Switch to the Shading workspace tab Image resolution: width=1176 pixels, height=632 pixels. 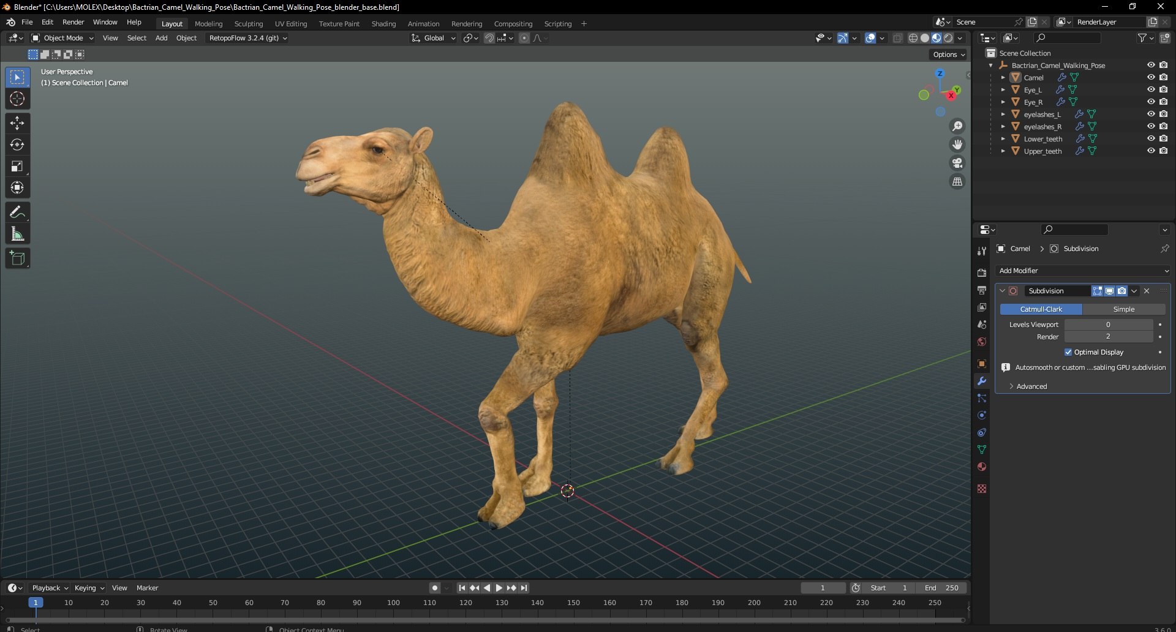pyautogui.click(x=383, y=24)
